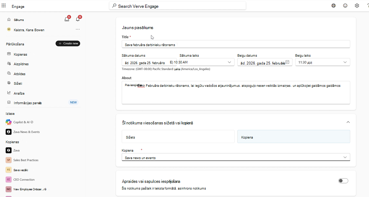Open the Beigu datums calendar icon
Screen dimensions: 369x197
pos(287,62)
